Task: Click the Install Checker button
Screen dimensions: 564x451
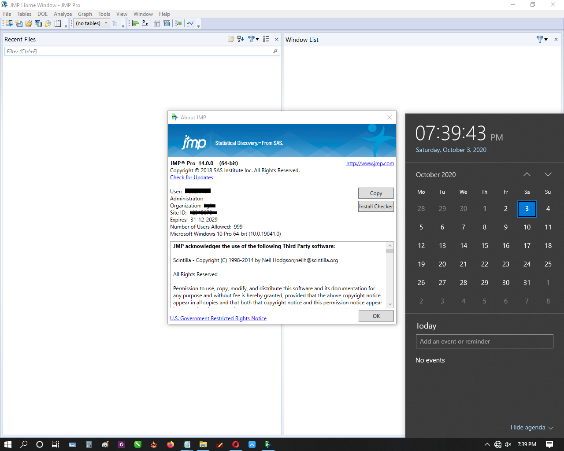Action: (376, 207)
